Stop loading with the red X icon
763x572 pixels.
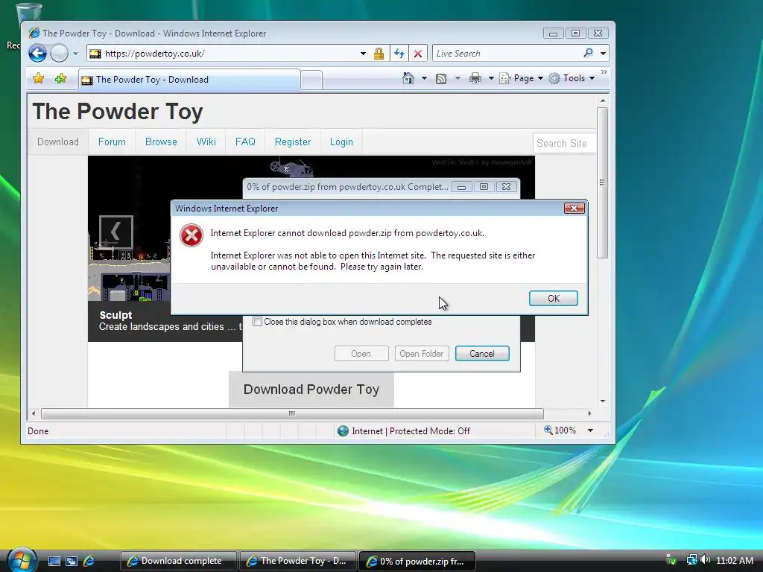(x=418, y=54)
